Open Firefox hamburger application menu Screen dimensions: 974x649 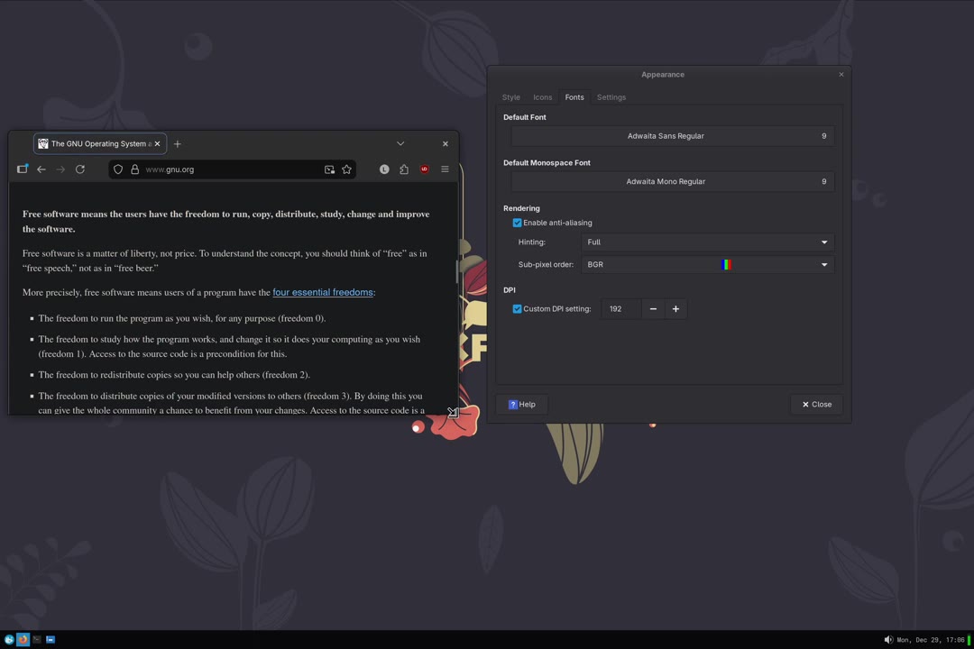(x=445, y=169)
